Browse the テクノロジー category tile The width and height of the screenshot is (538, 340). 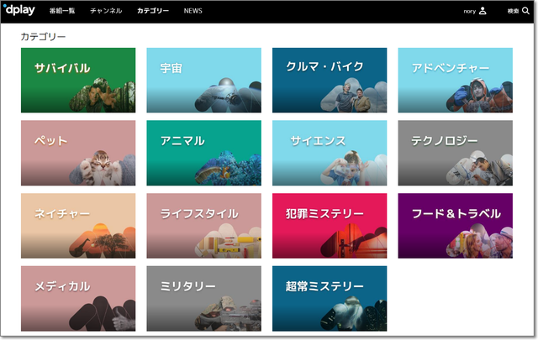pos(455,153)
